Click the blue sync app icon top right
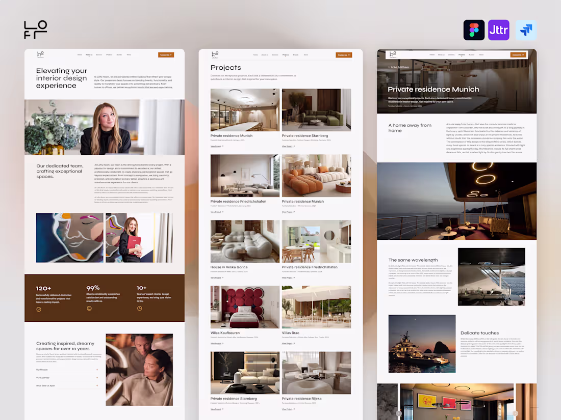561x420 pixels. click(x=526, y=30)
